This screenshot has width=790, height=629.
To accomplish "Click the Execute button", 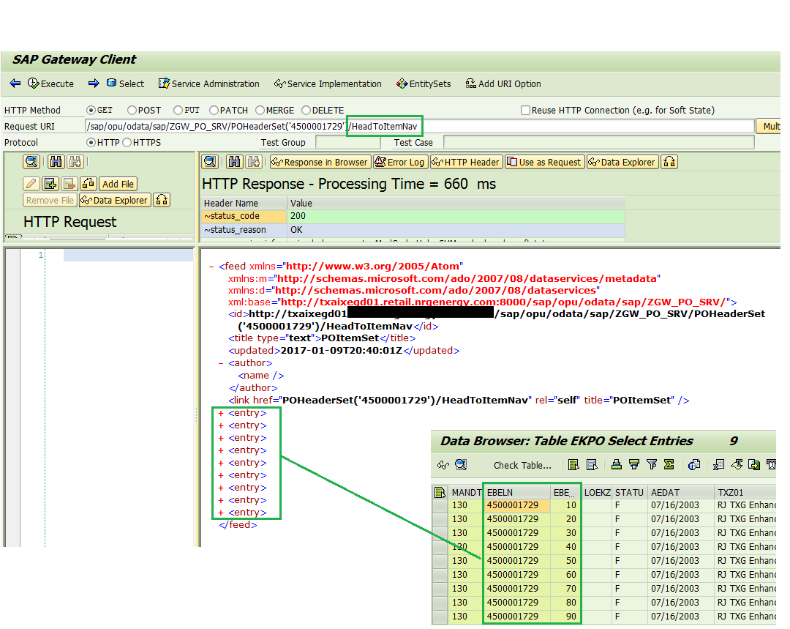I will tap(50, 83).
